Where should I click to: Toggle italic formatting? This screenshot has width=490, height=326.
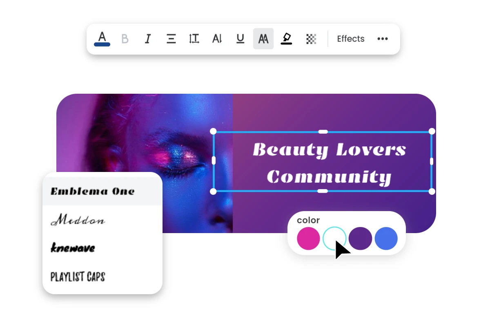(147, 39)
